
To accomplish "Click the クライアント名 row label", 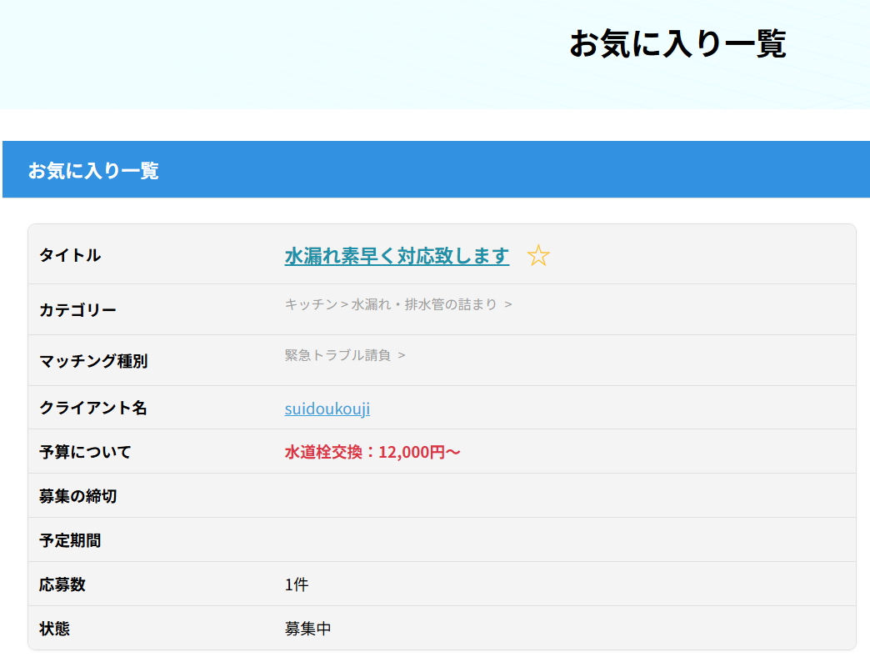I will 93,408.
